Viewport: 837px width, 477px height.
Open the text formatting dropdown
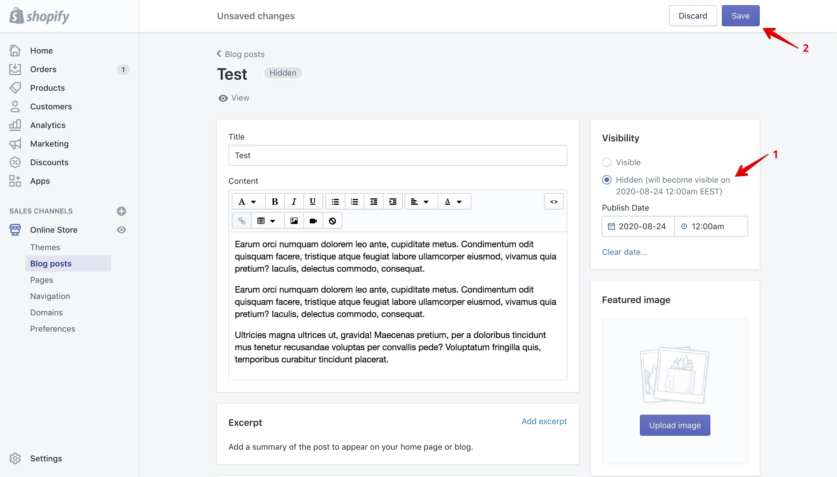click(248, 202)
